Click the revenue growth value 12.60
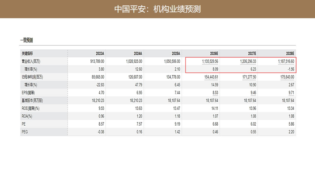This screenshot has height=177, width=315. click(x=139, y=69)
